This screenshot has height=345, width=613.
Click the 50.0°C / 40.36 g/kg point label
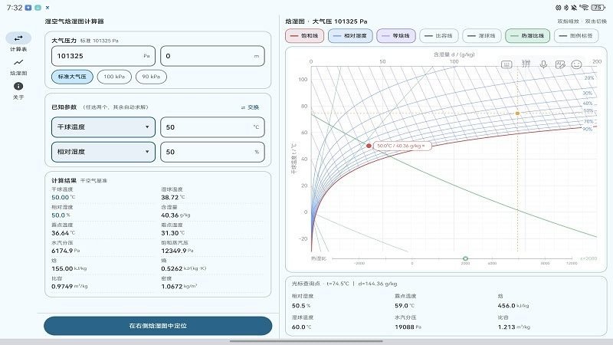click(402, 146)
